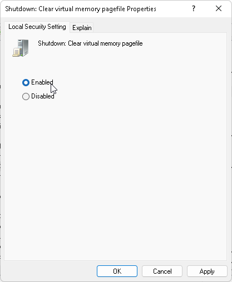
Task: Turn off pagefile clearing via Disabled circle
Action: coord(26,96)
